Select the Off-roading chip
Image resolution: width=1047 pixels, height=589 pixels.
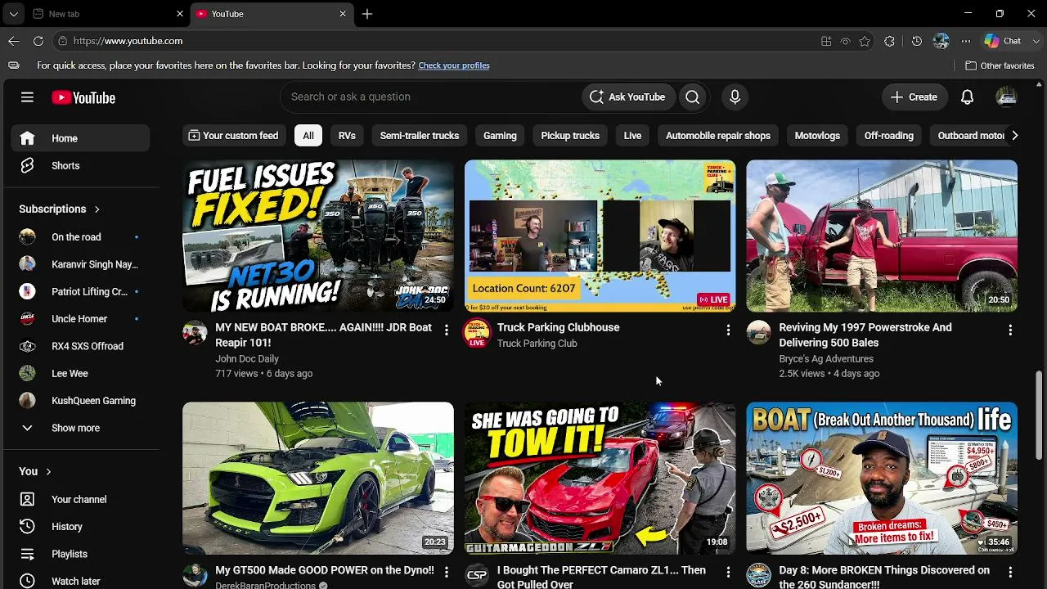pos(889,136)
